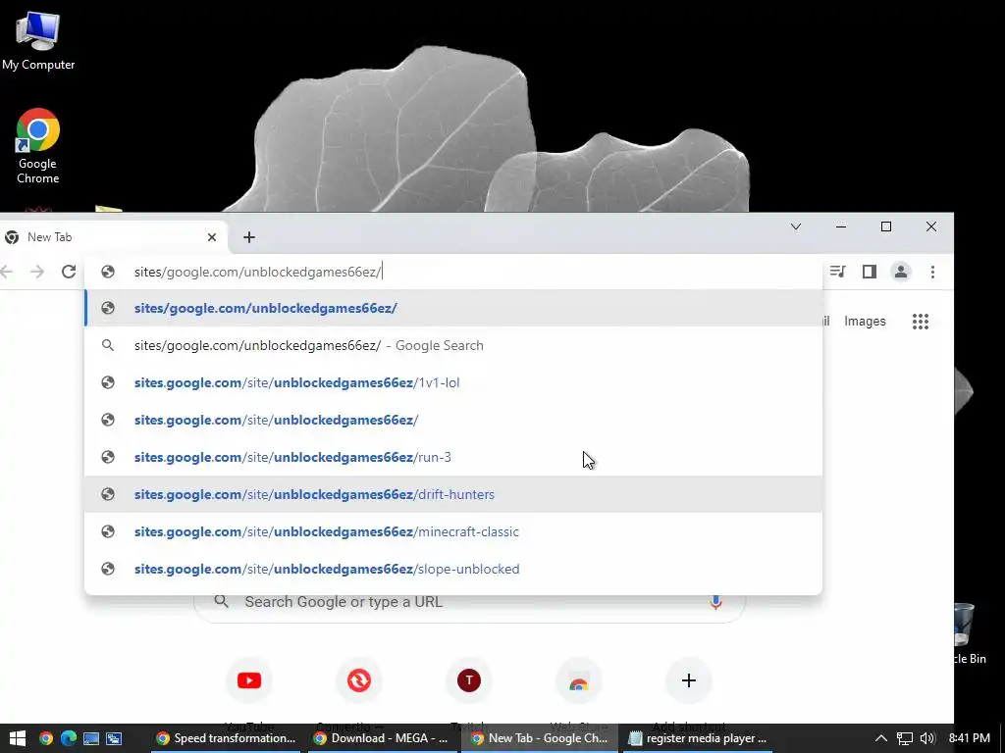The height and width of the screenshot is (753, 1005).
Task: Open the Web Store shortcut tile
Action: (x=579, y=680)
